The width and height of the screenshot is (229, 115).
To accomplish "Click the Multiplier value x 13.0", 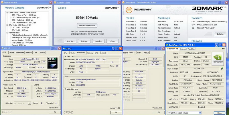I will 22,91.
